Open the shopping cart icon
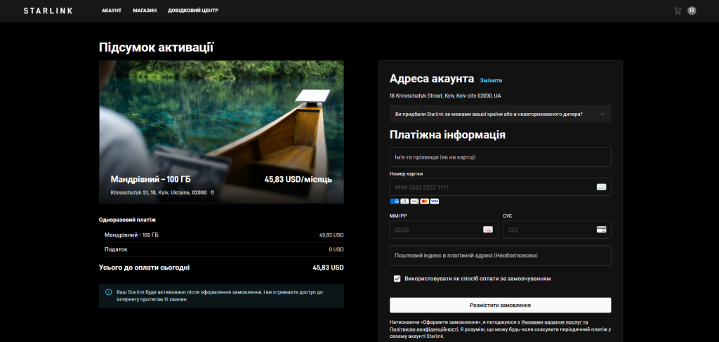 coord(678,11)
